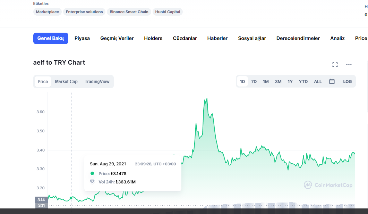The image size is (368, 214).
Task: Toggle LOG scale on chart
Action: [347, 82]
